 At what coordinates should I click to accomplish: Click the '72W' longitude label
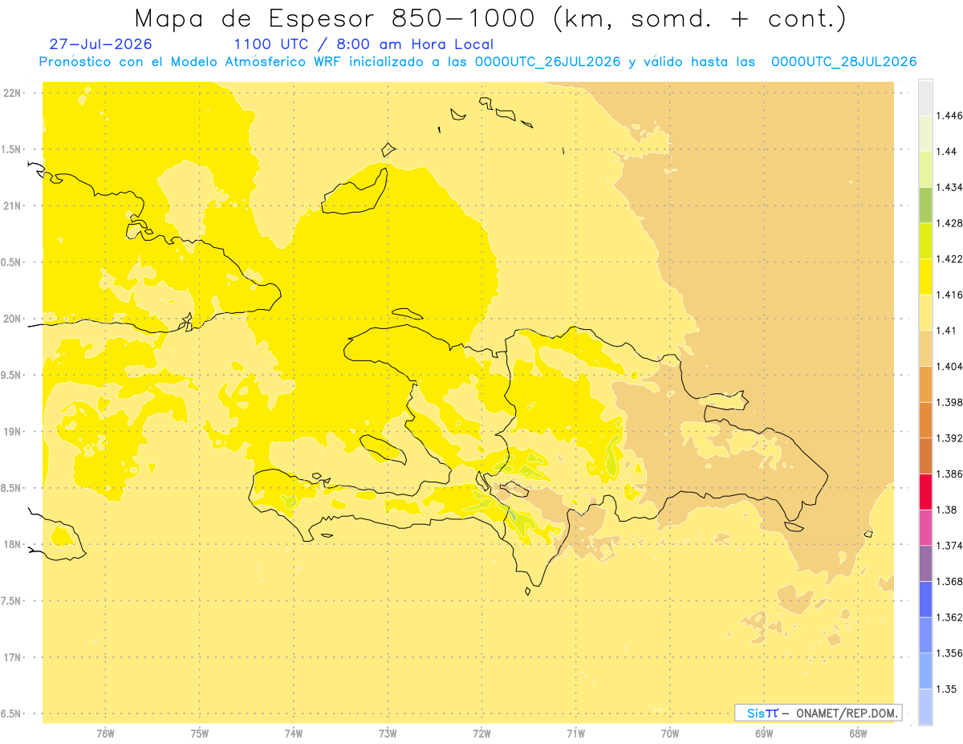(481, 734)
